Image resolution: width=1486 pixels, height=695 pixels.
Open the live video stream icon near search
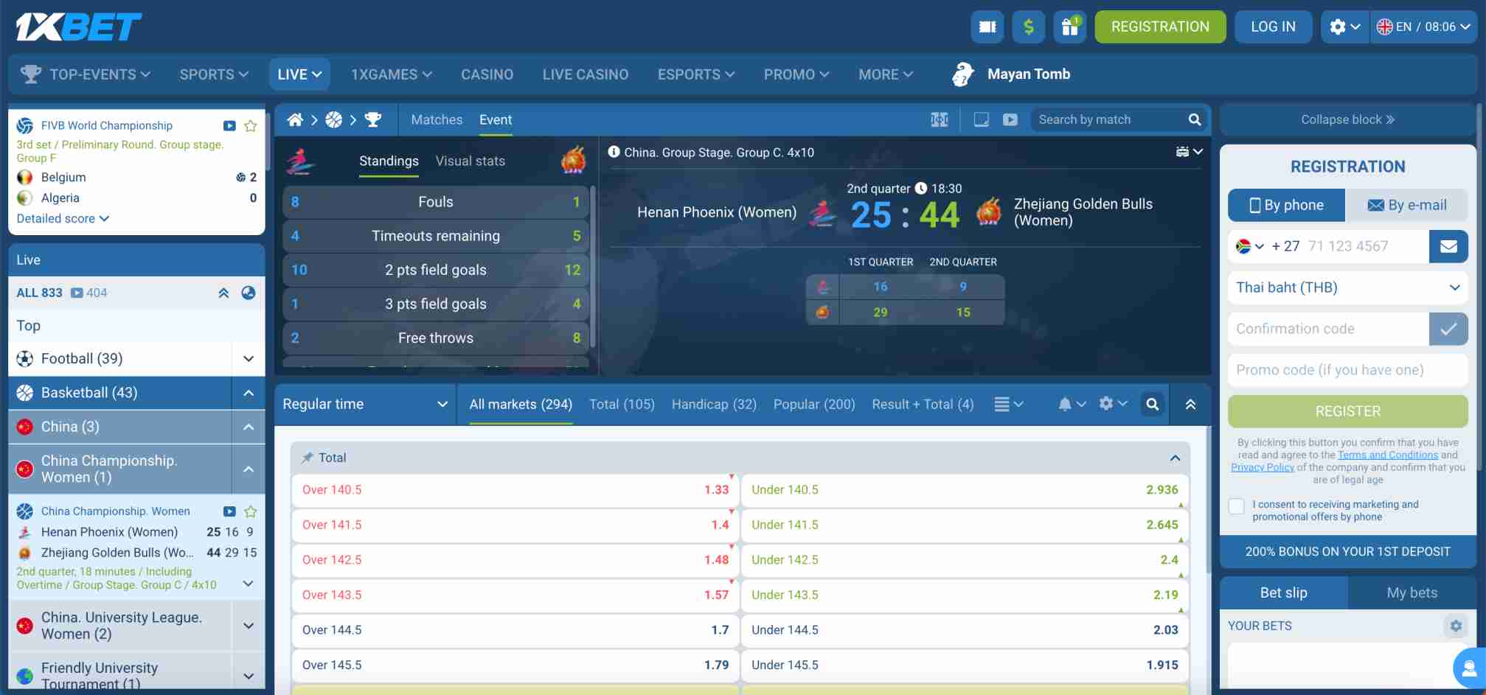click(x=1010, y=119)
